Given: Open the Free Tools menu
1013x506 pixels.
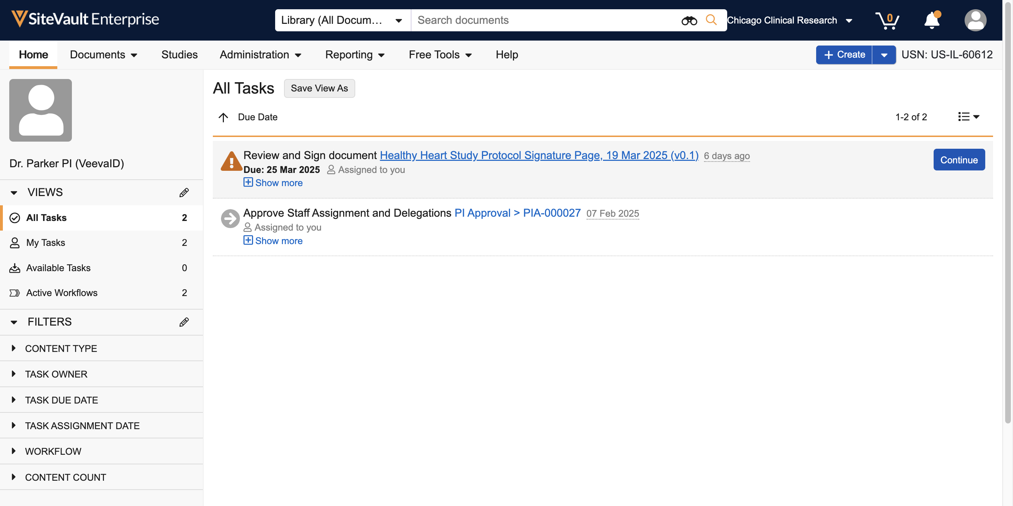Looking at the screenshot, I should point(440,55).
